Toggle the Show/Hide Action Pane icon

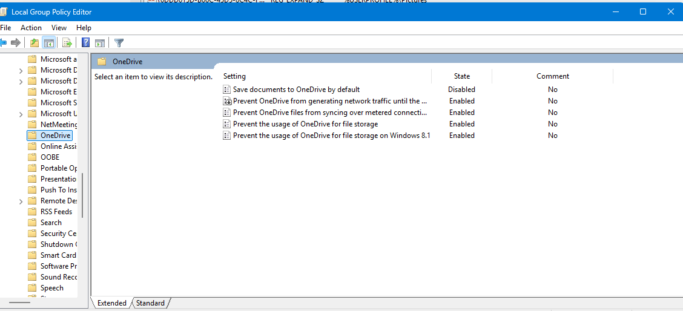[x=100, y=43]
